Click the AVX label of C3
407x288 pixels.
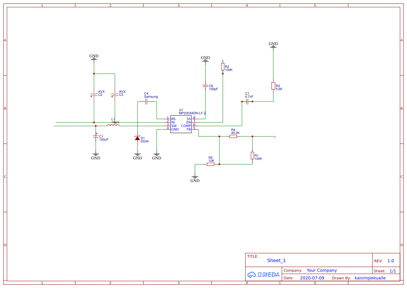(x=122, y=91)
